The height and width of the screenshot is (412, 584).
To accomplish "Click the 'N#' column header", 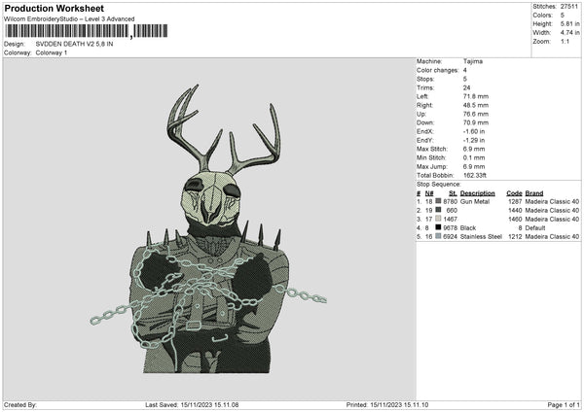I will coord(429,193).
